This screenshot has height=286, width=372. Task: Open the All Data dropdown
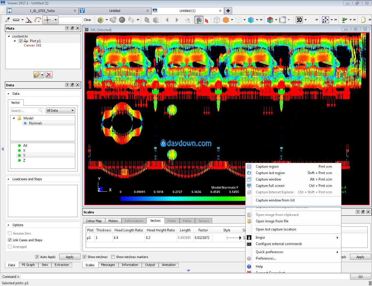pos(60,110)
